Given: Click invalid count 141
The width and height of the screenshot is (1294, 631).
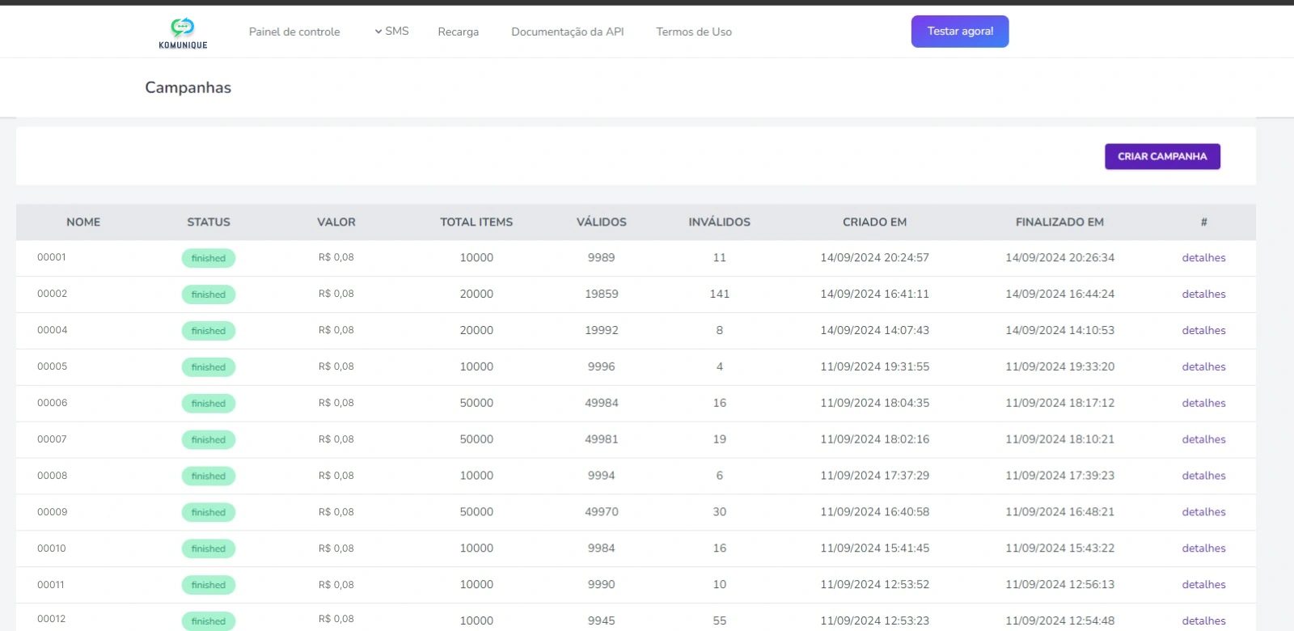Looking at the screenshot, I should (720, 294).
